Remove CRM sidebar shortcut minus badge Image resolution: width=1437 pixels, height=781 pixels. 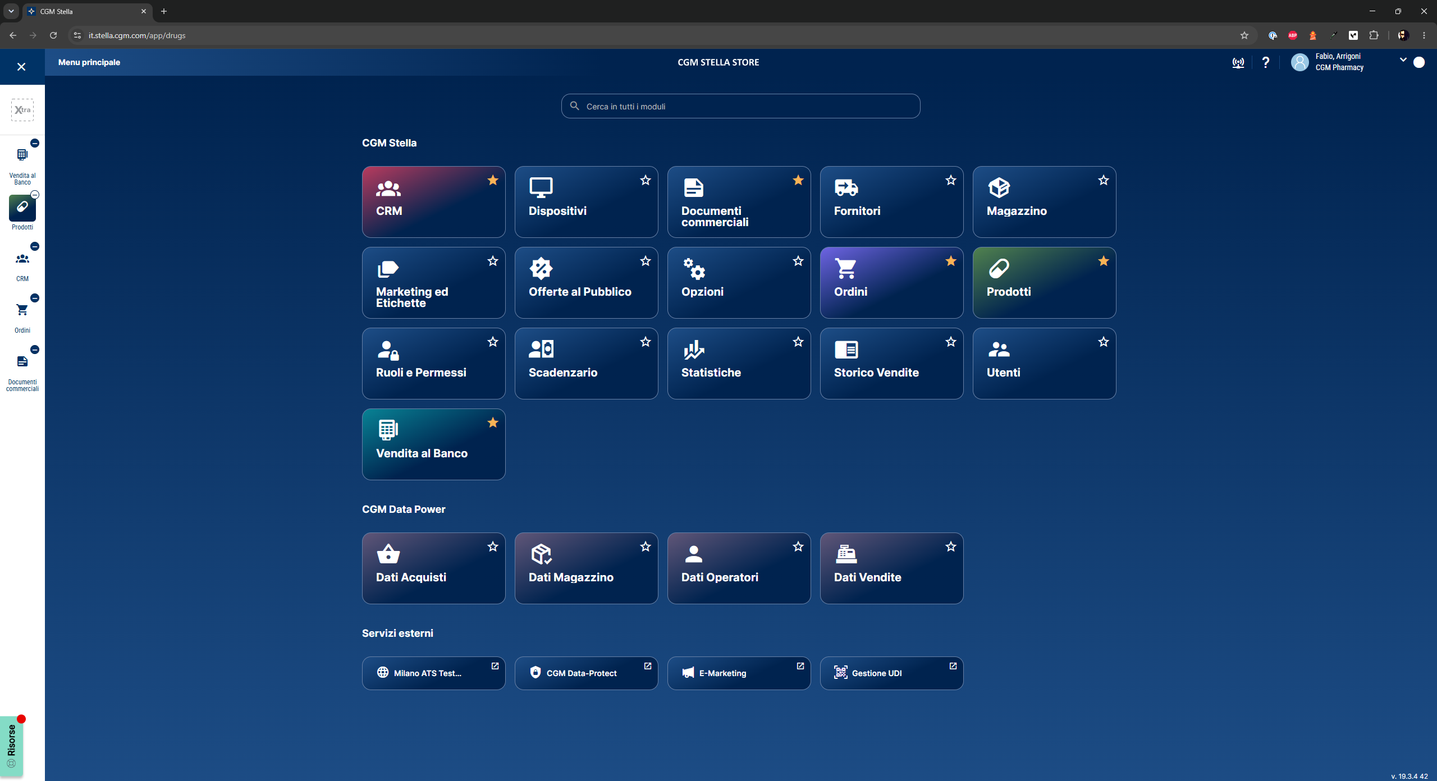click(35, 246)
